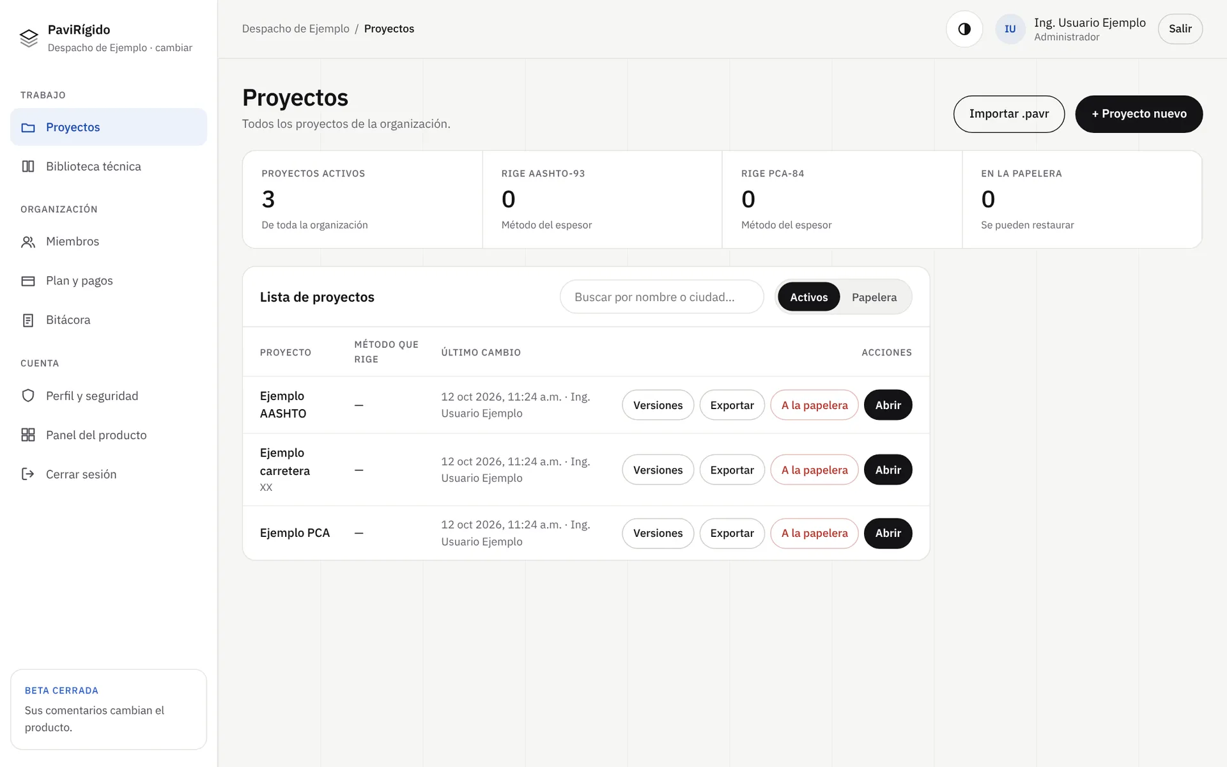Export the Ejemplo AASHTO project
The width and height of the screenshot is (1227, 767).
(732, 405)
